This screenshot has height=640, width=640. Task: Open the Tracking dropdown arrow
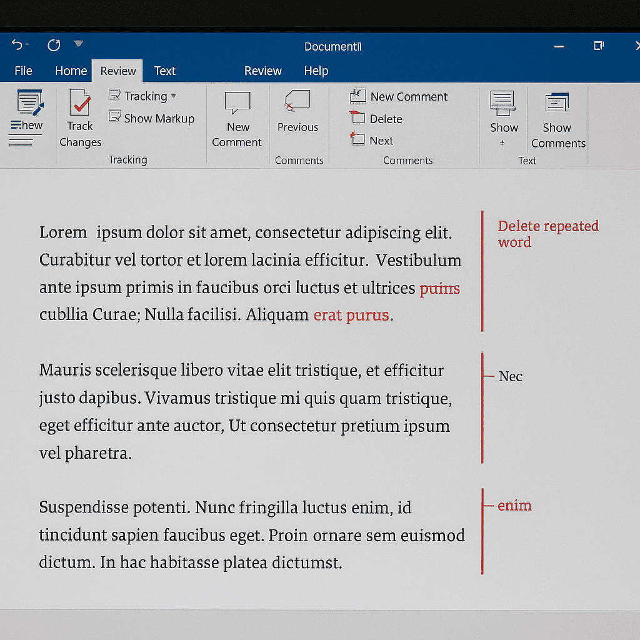click(x=174, y=96)
